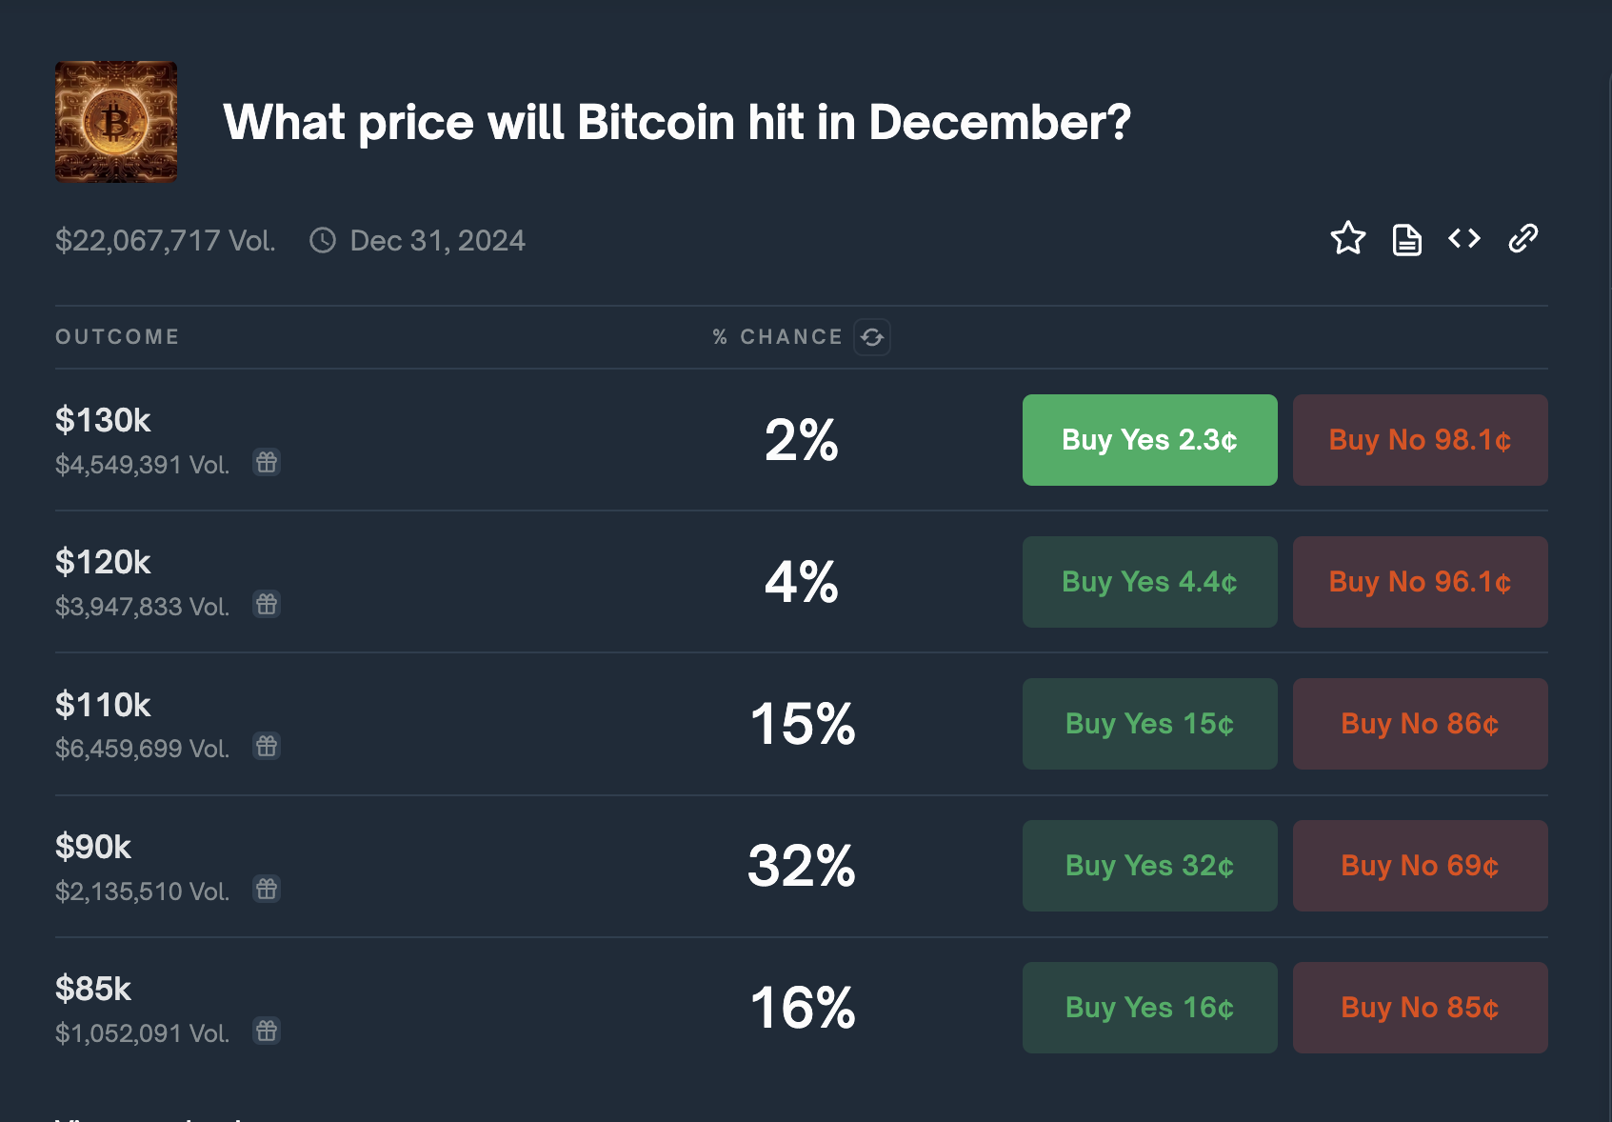Click the refresh icon beside % Chance

pyautogui.click(x=872, y=337)
